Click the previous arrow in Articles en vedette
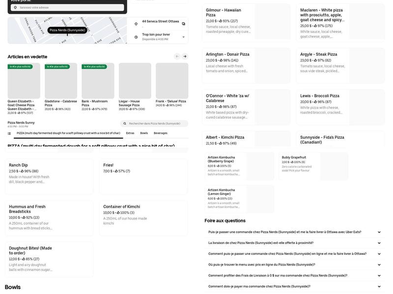 coord(177,56)
